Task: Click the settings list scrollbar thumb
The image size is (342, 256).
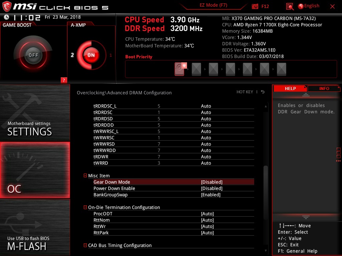Action: pyautogui.click(x=266, y=193)
